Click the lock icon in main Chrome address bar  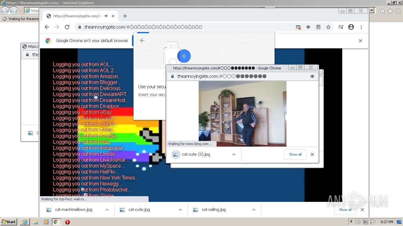(80, 27)
